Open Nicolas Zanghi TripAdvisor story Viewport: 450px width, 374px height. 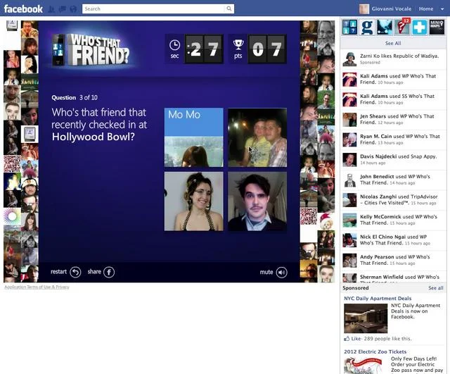tap(394, 200)
